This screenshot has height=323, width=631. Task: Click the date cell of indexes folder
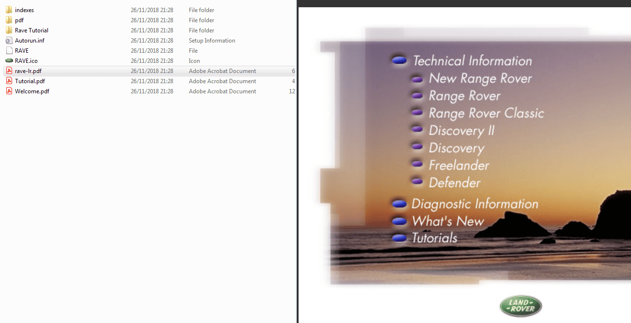[x=152, y=10]
